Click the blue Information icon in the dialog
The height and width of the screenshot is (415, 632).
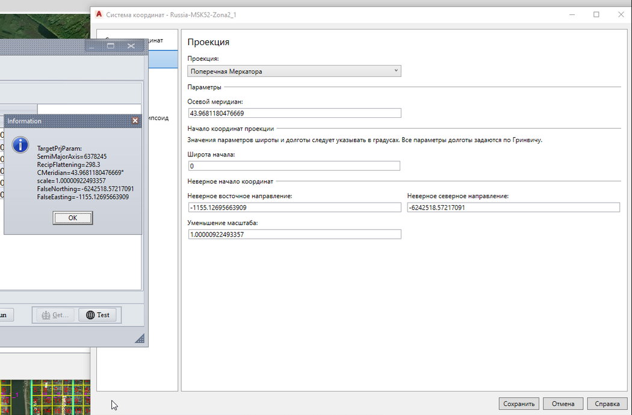(21, 144)
